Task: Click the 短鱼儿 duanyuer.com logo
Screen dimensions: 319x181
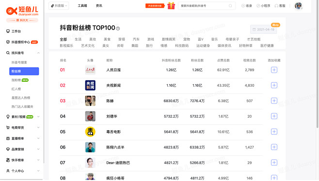Action: click(x=22, y=11)
